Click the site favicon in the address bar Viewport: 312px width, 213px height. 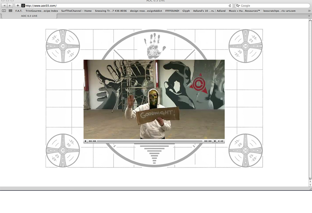(23, 6)
